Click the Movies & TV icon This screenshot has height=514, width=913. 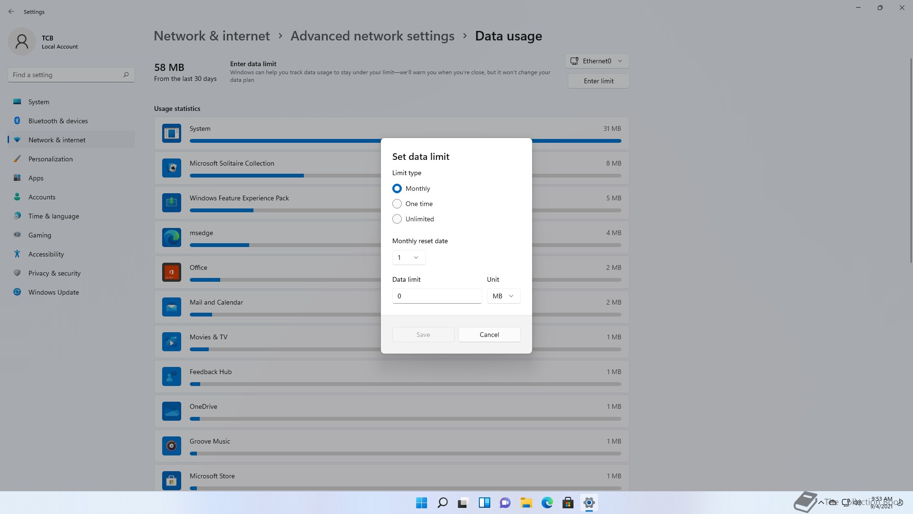pos(171,342)
